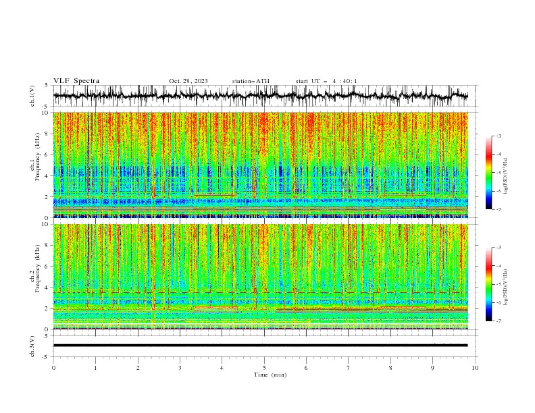Click the "VLF Spectra" plot title
This screenshot has width=535, height=413.
pos(76,81)
